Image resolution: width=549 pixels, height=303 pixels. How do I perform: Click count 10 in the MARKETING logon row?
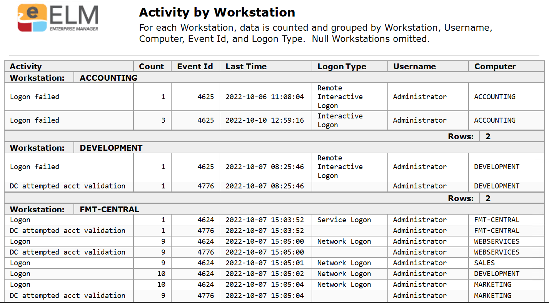(161, 285)
